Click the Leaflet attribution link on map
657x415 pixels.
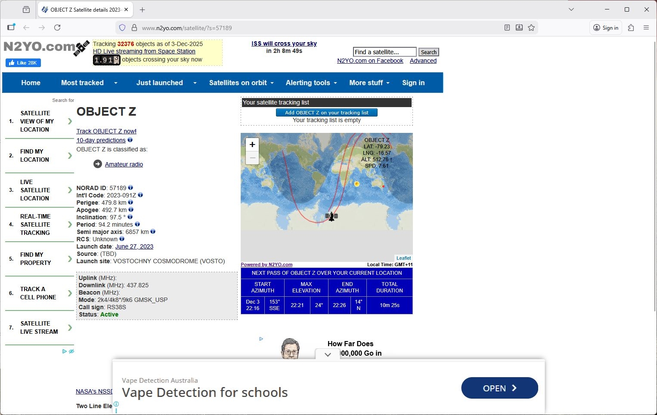(404, 258)
